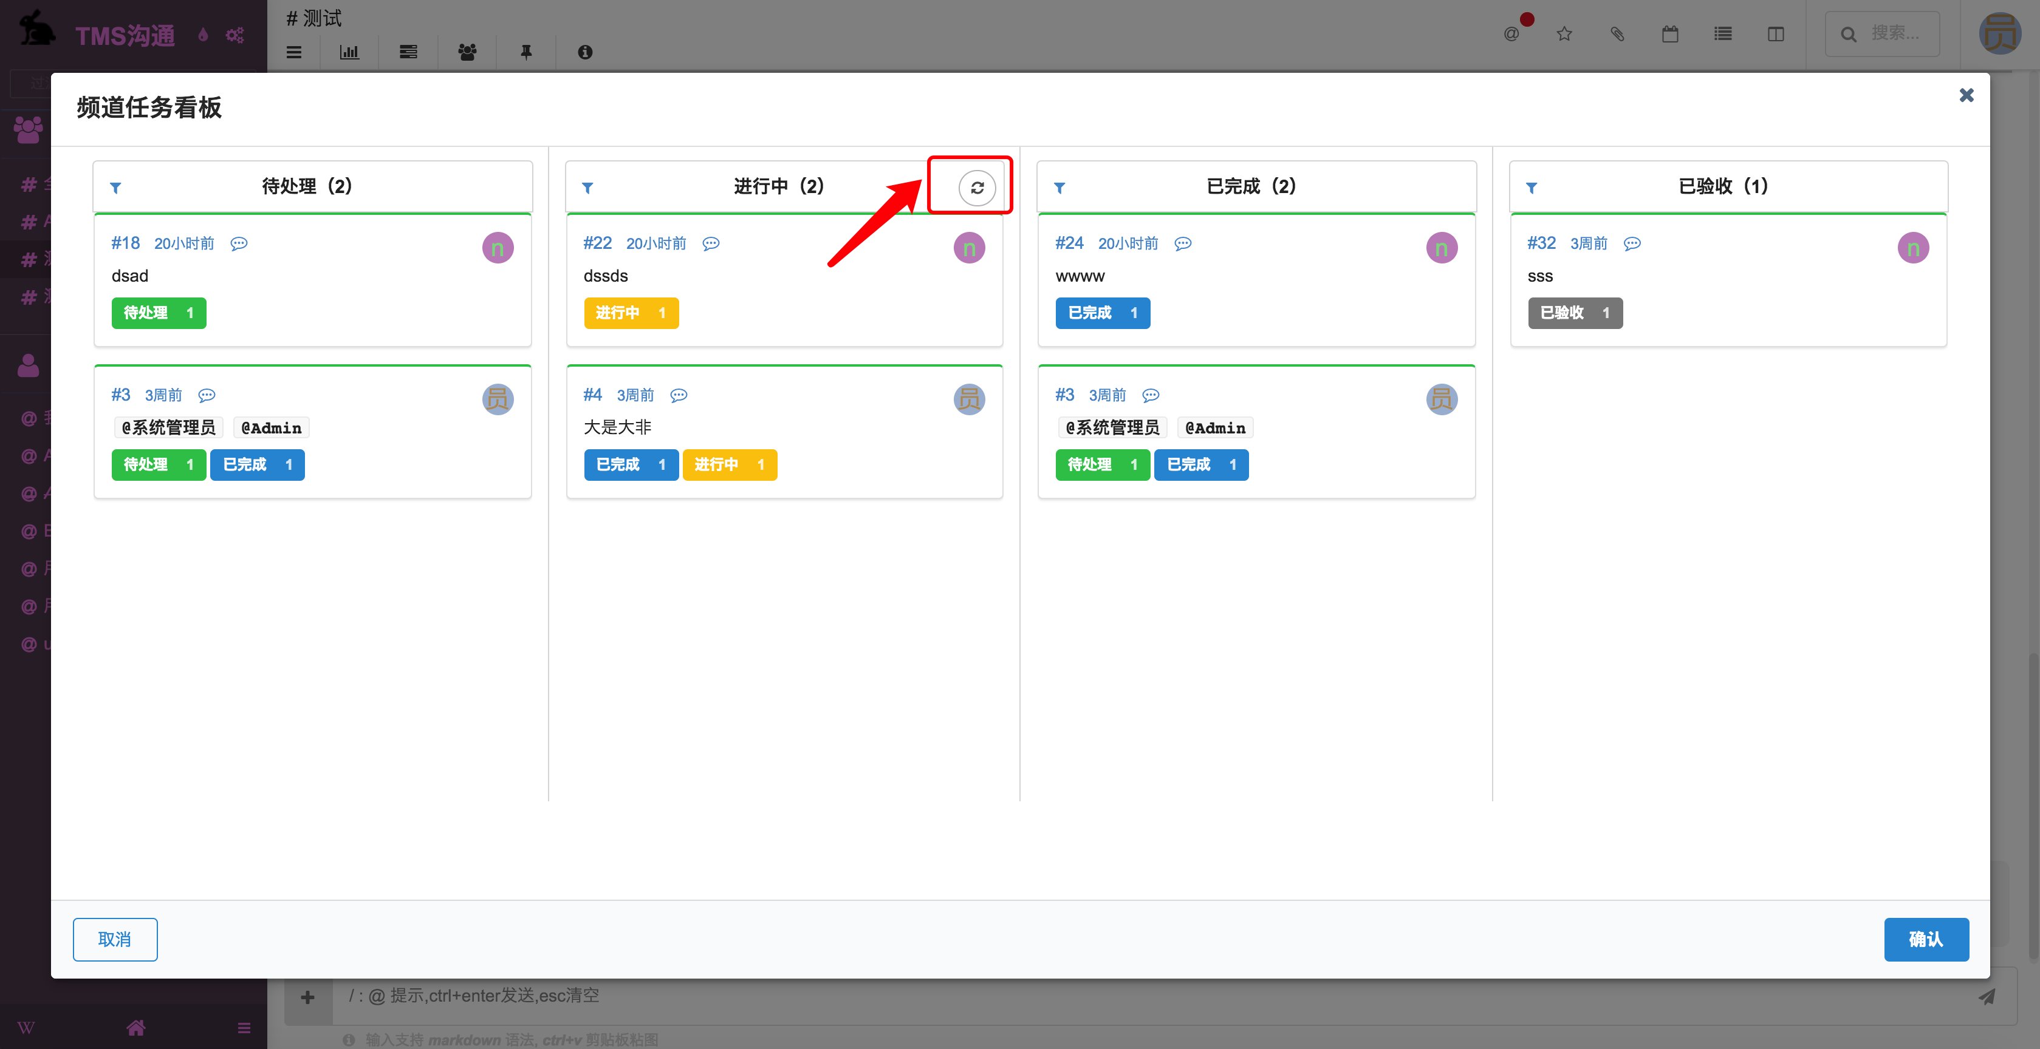This screenshot has width=2040, height=1049.
Task: Click the user avatar in top right
Action: (x=2000, y=34)
